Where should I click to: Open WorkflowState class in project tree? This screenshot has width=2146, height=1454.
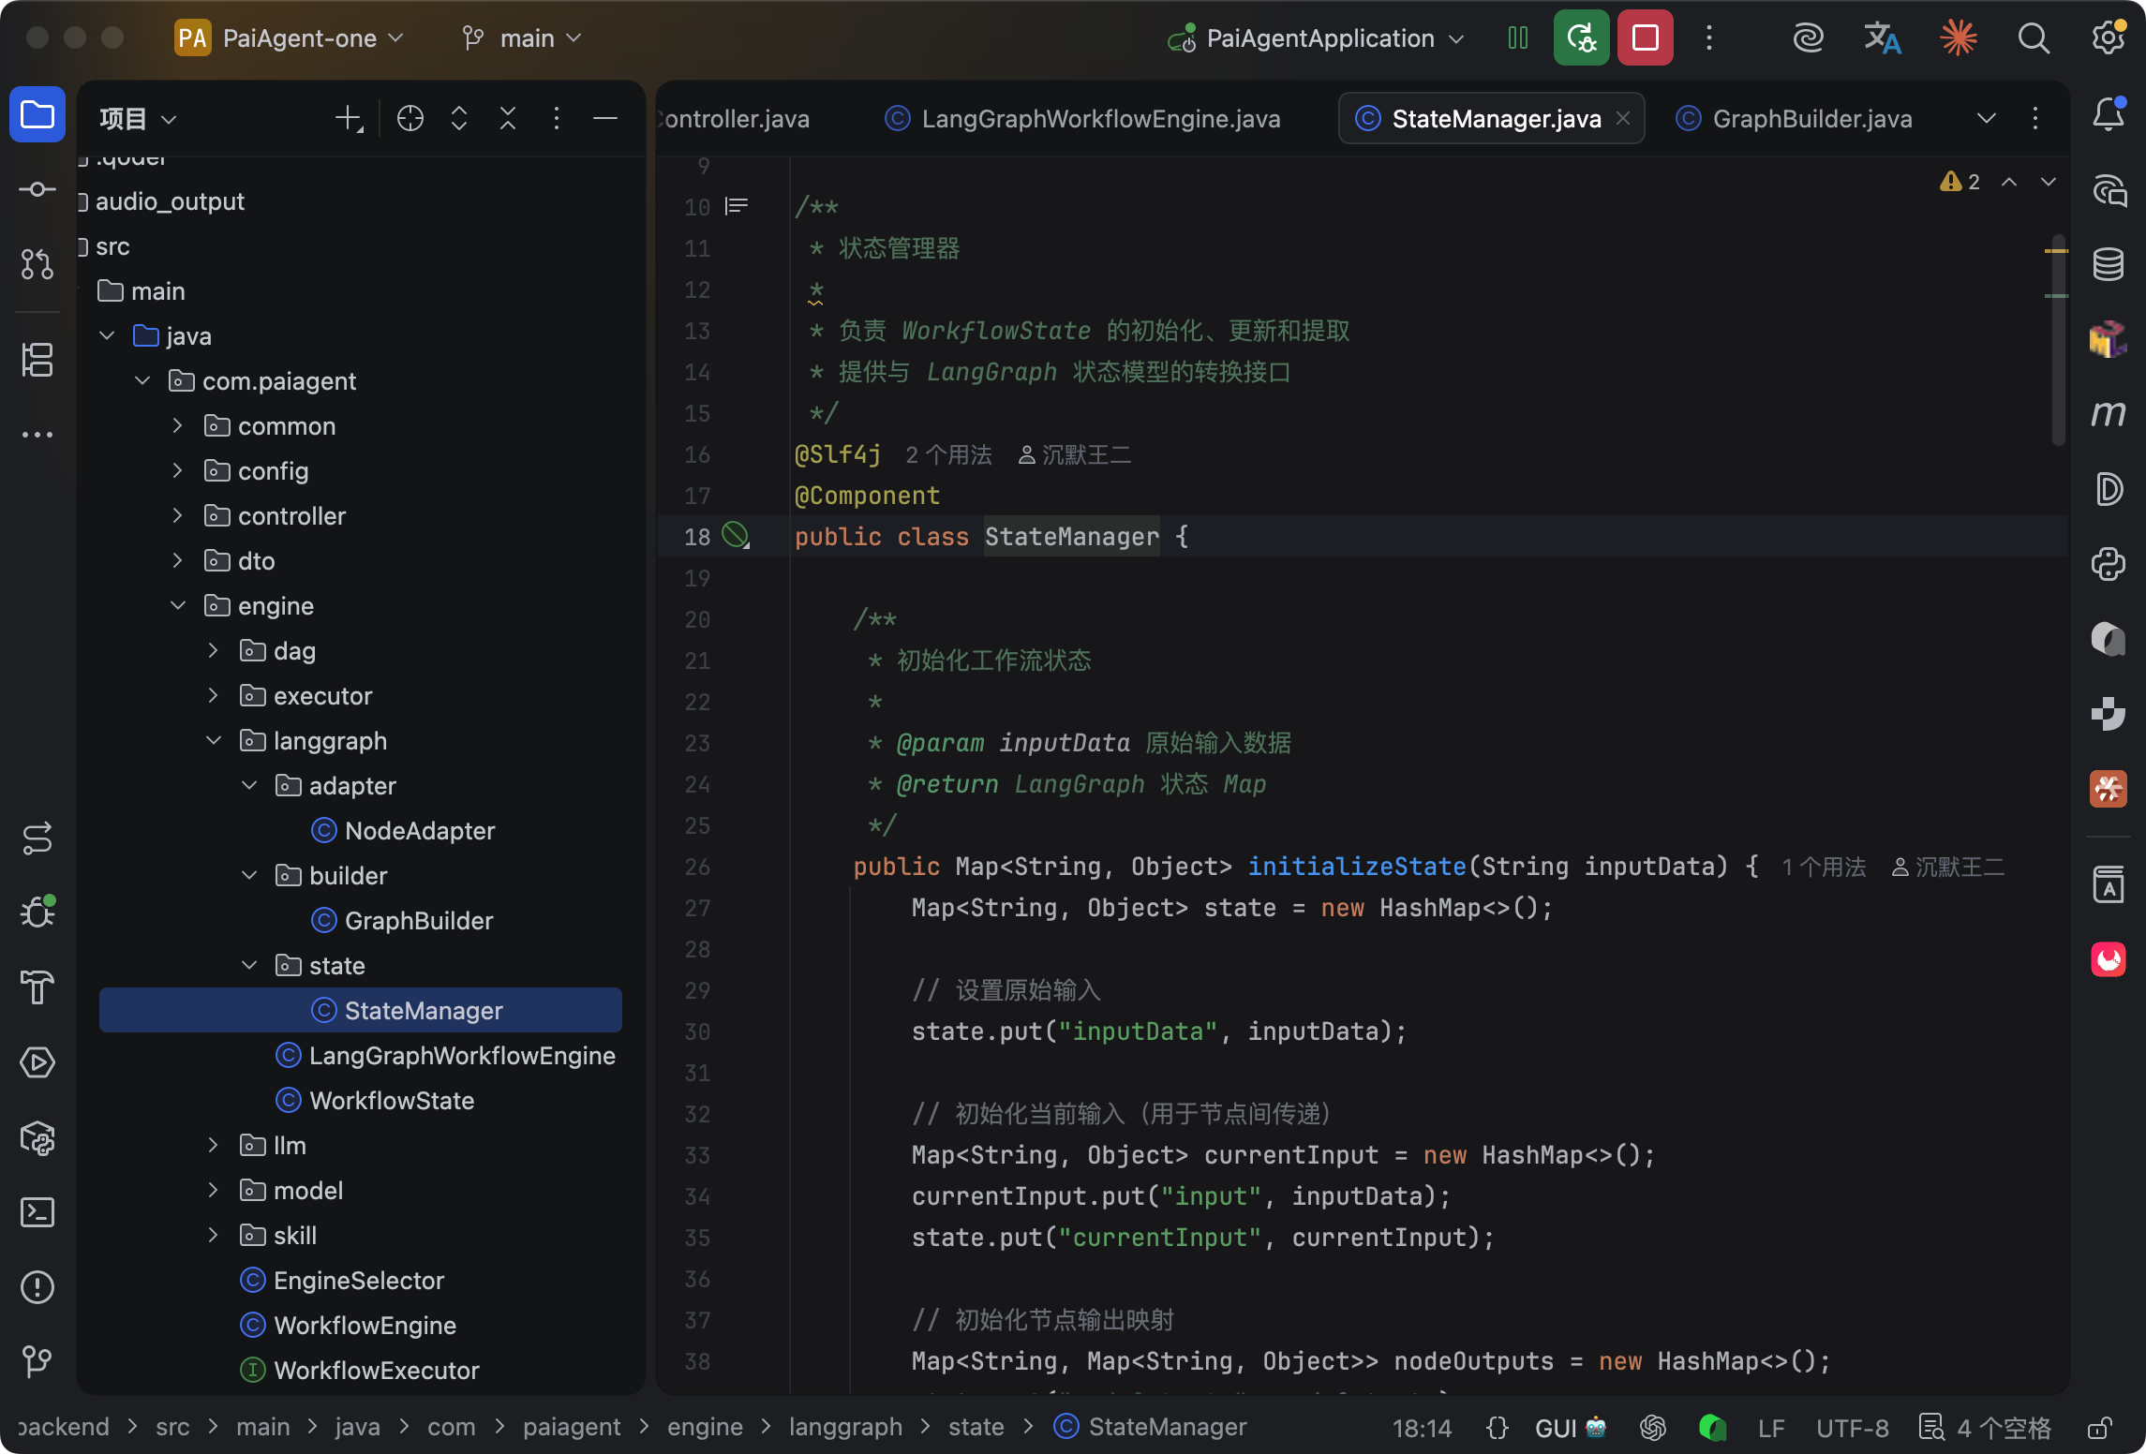[392, 1100]
